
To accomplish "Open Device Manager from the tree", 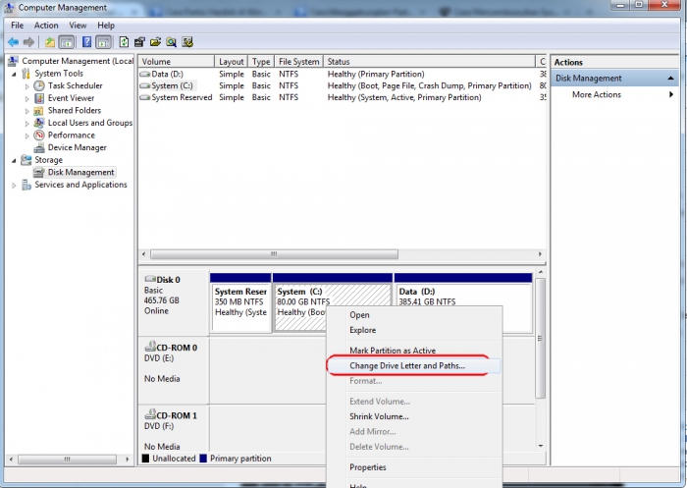I will point(78,147).
